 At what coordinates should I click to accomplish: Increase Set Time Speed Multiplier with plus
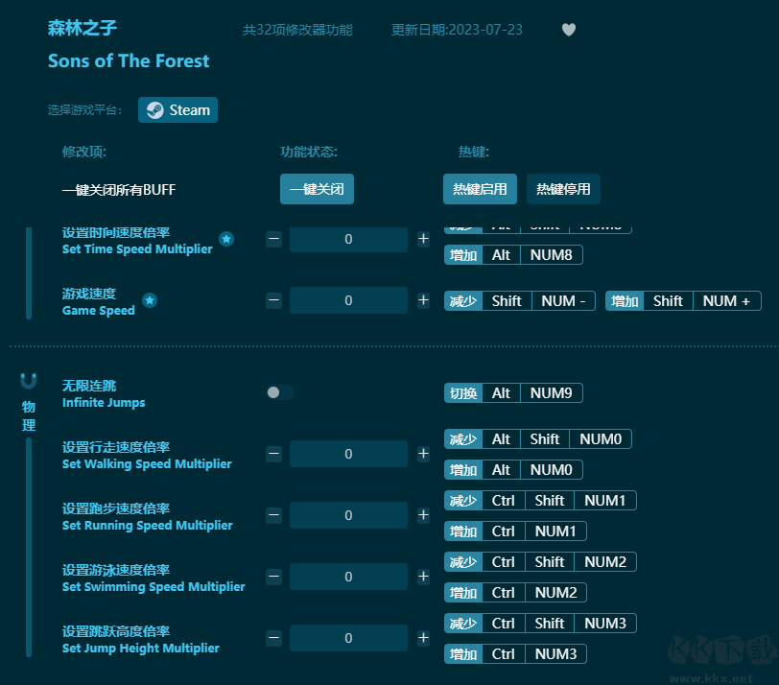[423, 239]
